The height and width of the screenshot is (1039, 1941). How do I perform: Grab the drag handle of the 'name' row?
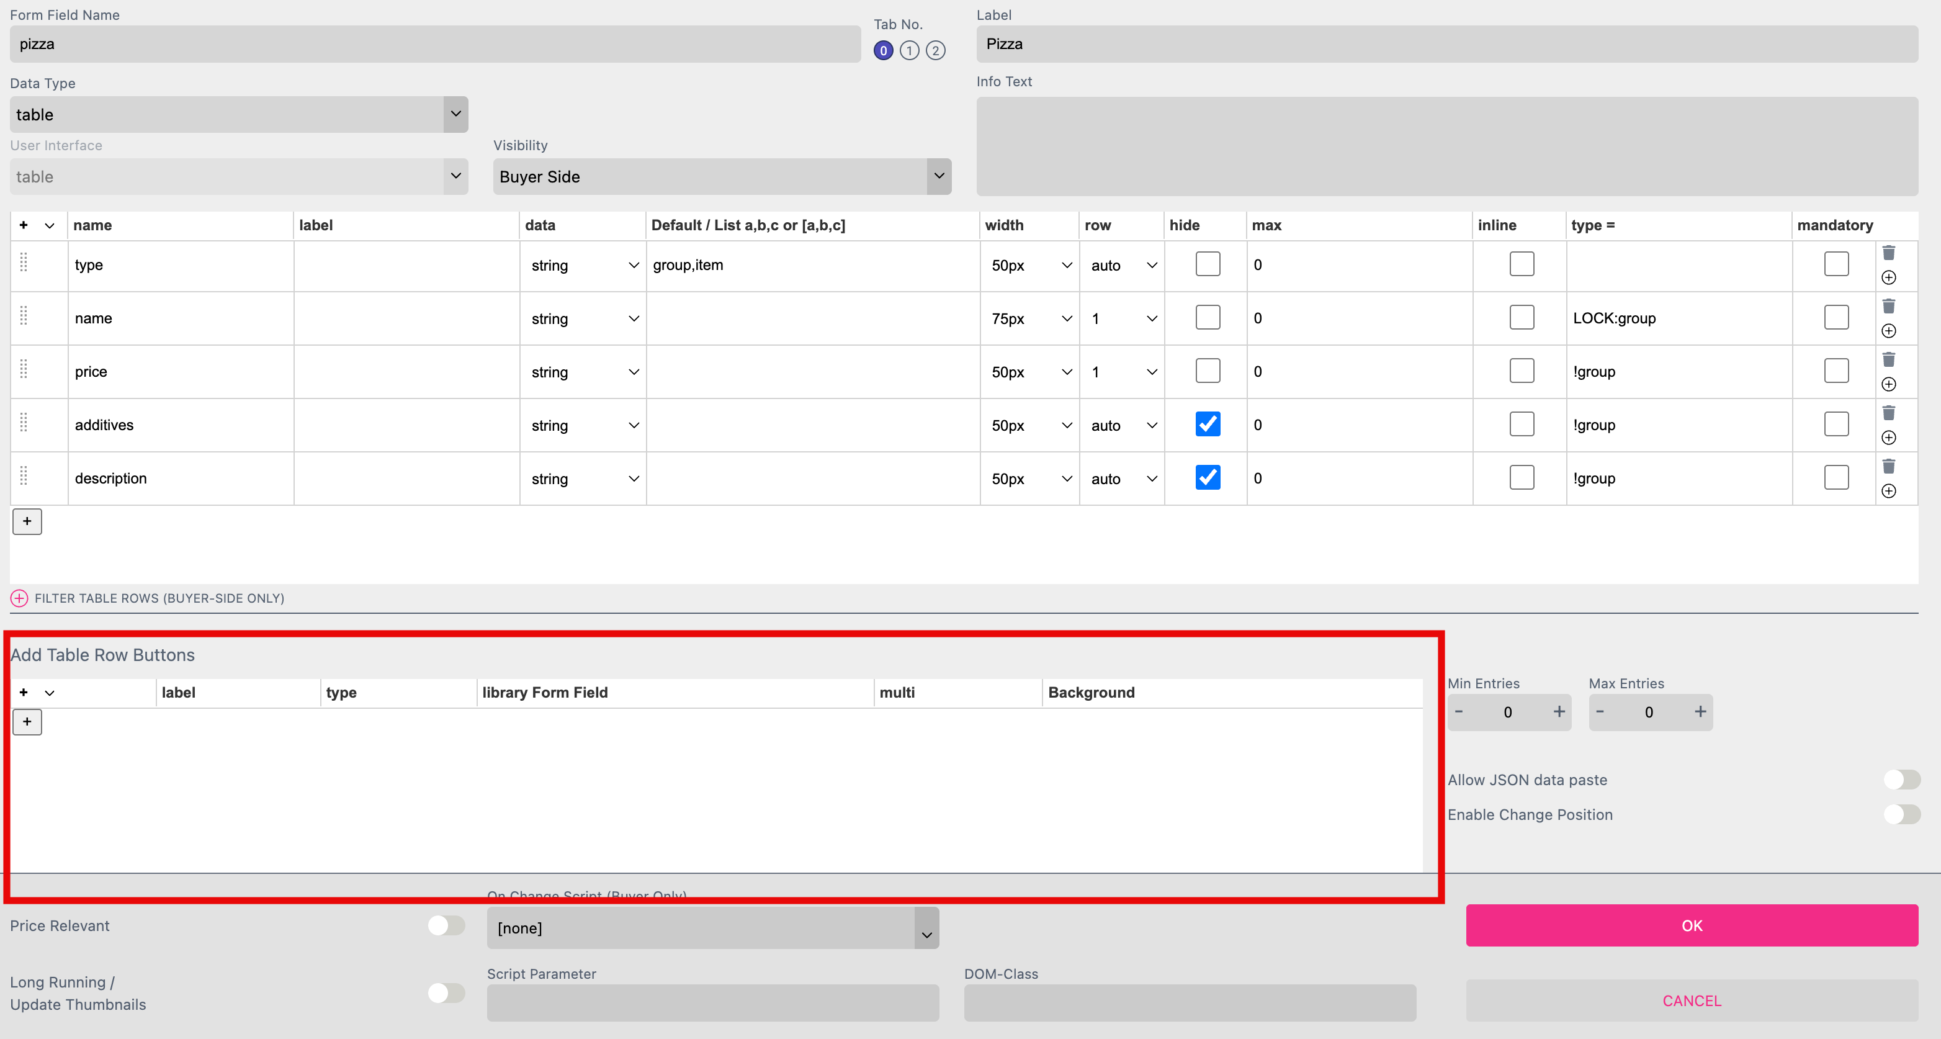pyautogui.click(x=24, y=316)
